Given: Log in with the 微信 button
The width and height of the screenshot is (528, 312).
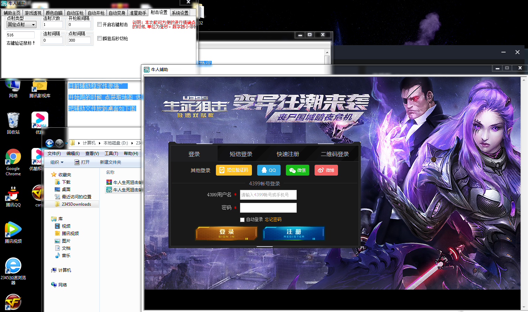Looking at the screenshot, I should [x=298, y=170].
